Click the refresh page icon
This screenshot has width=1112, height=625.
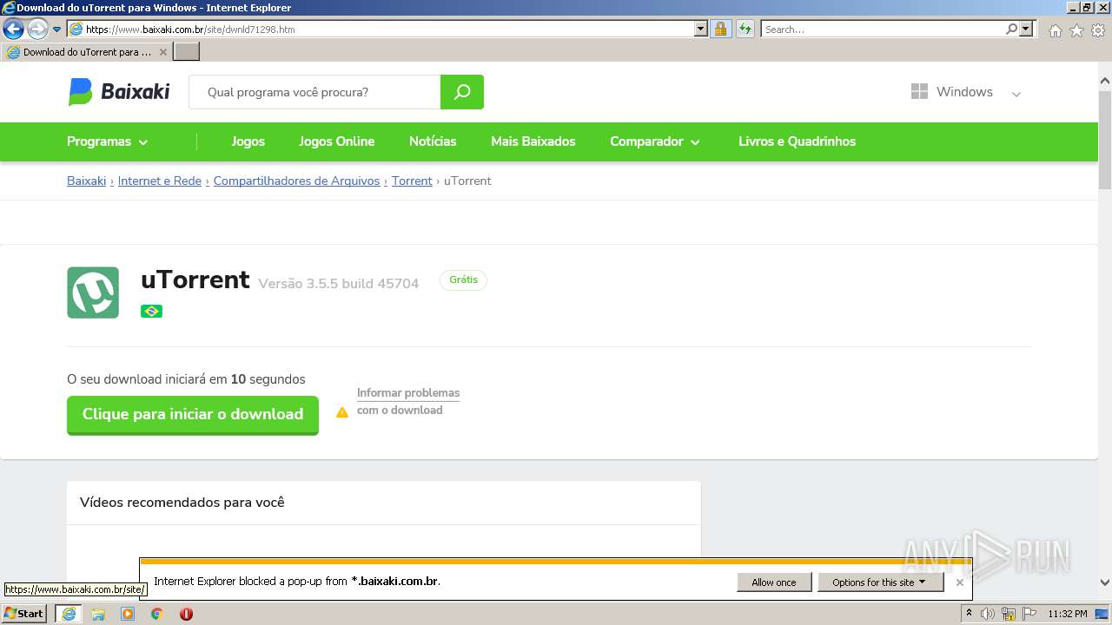[x=745, y=30]
